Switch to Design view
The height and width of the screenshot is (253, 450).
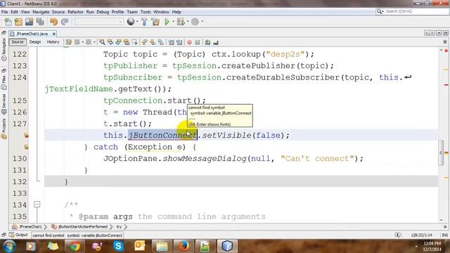35,42
